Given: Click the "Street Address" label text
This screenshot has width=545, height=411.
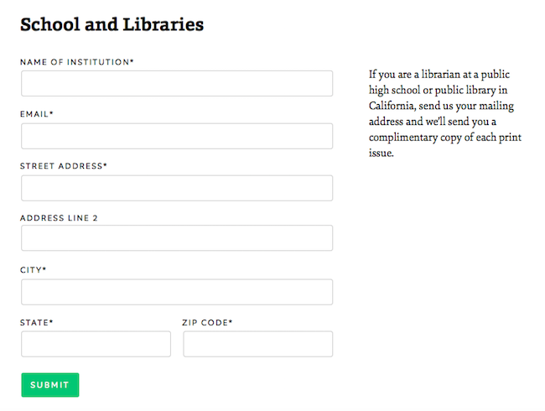Looking at the screenshot, I should click(62, 166).
